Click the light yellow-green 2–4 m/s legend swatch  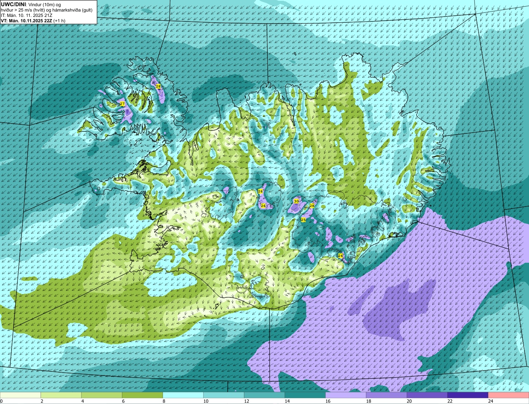[61, 395]
